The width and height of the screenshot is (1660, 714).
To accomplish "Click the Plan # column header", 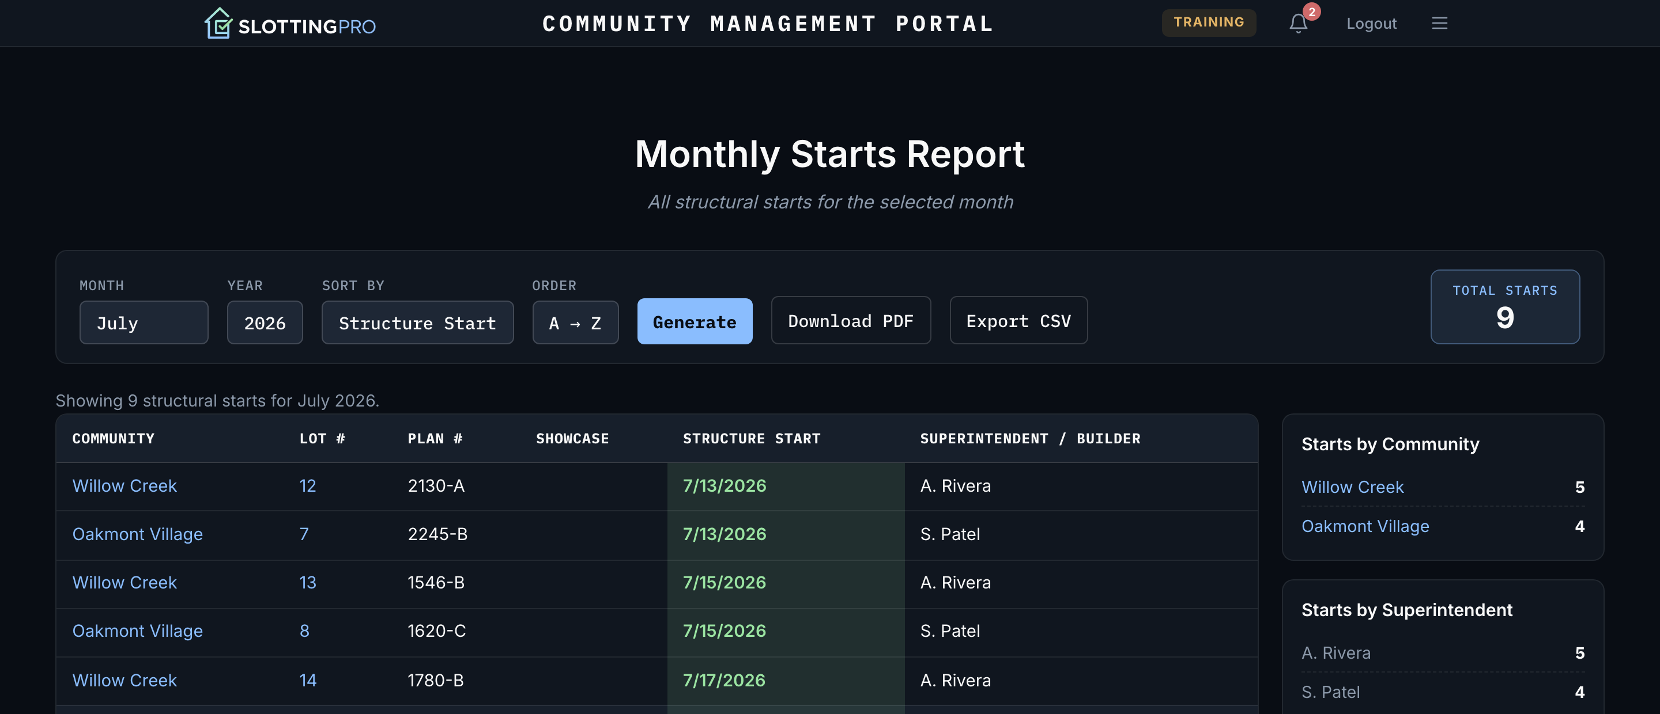I will tap(435, 438).
